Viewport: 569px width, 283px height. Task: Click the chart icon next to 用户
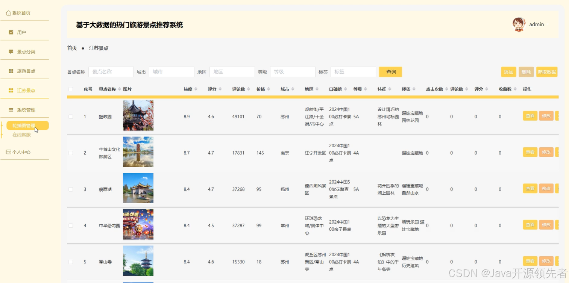(11, 32)
